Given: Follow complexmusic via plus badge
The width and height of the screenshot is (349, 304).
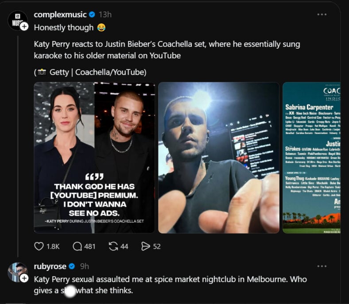Looking at the screenshot, I should [x=25, y=27].
